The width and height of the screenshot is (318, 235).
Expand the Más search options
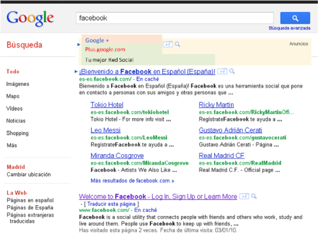12,146
